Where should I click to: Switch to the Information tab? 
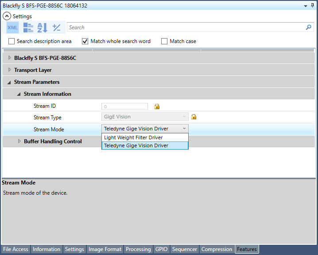click(x=47, y=249)
